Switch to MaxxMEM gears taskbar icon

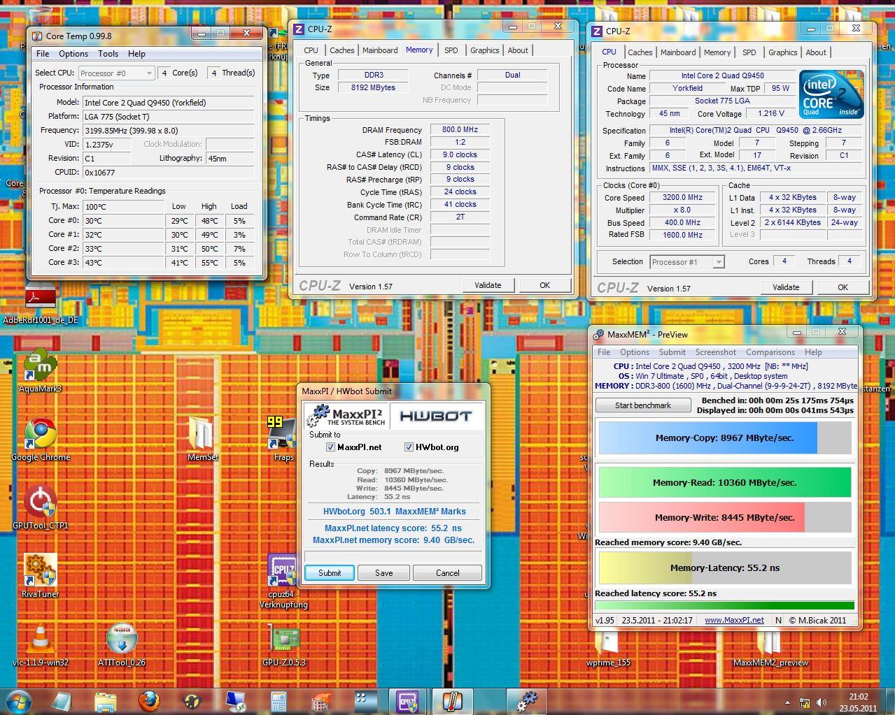[x=526, y=701]
